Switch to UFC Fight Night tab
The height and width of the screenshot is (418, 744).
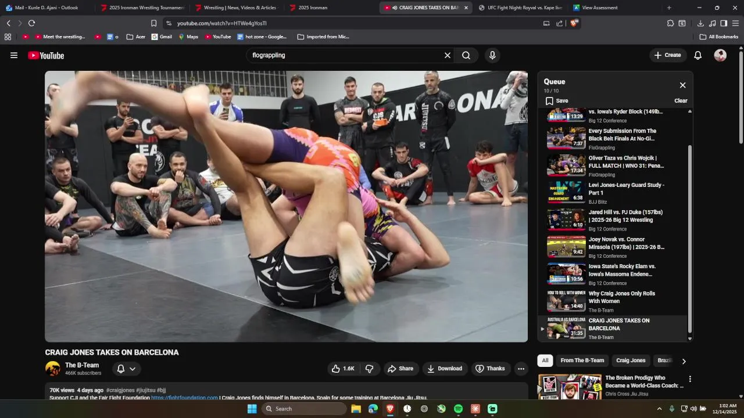(521, 8)
